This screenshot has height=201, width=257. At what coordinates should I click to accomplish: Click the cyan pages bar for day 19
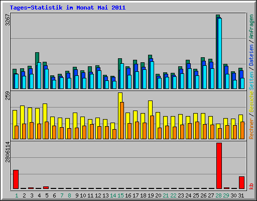(152, 75)
